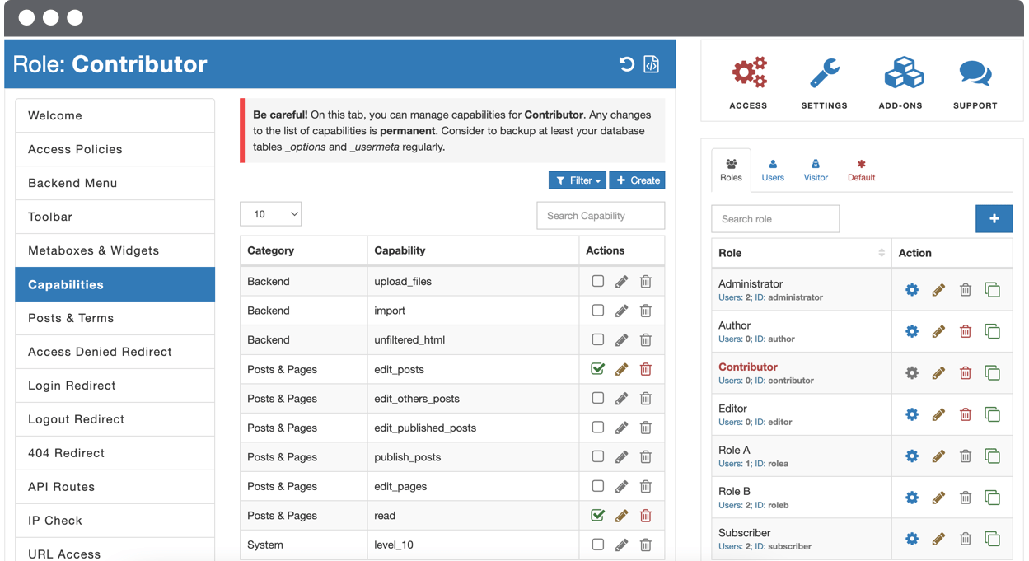
Task: Uncheck the edit_posts capability
Action: point(598,369)
